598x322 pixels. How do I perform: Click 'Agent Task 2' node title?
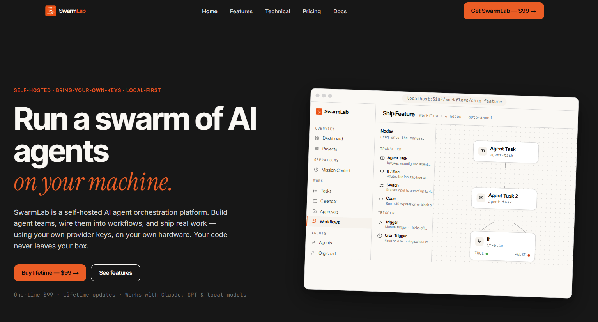coord(503,196)
